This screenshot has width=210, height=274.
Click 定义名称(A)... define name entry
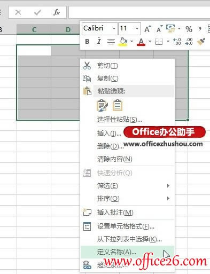click(127, 252)
